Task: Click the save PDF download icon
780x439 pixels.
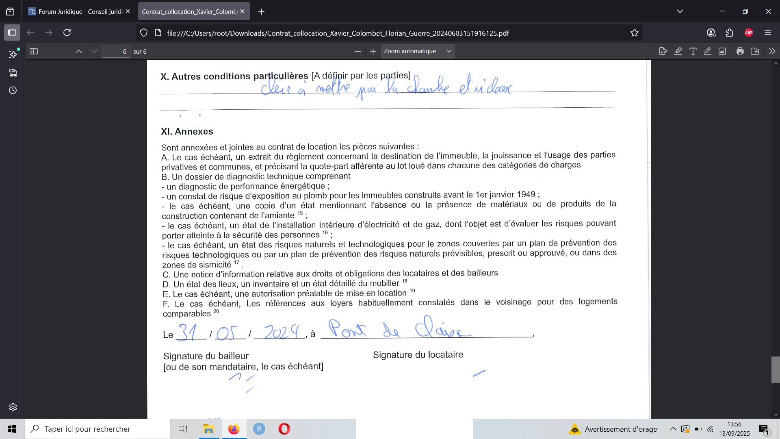Action: (755, 51)
